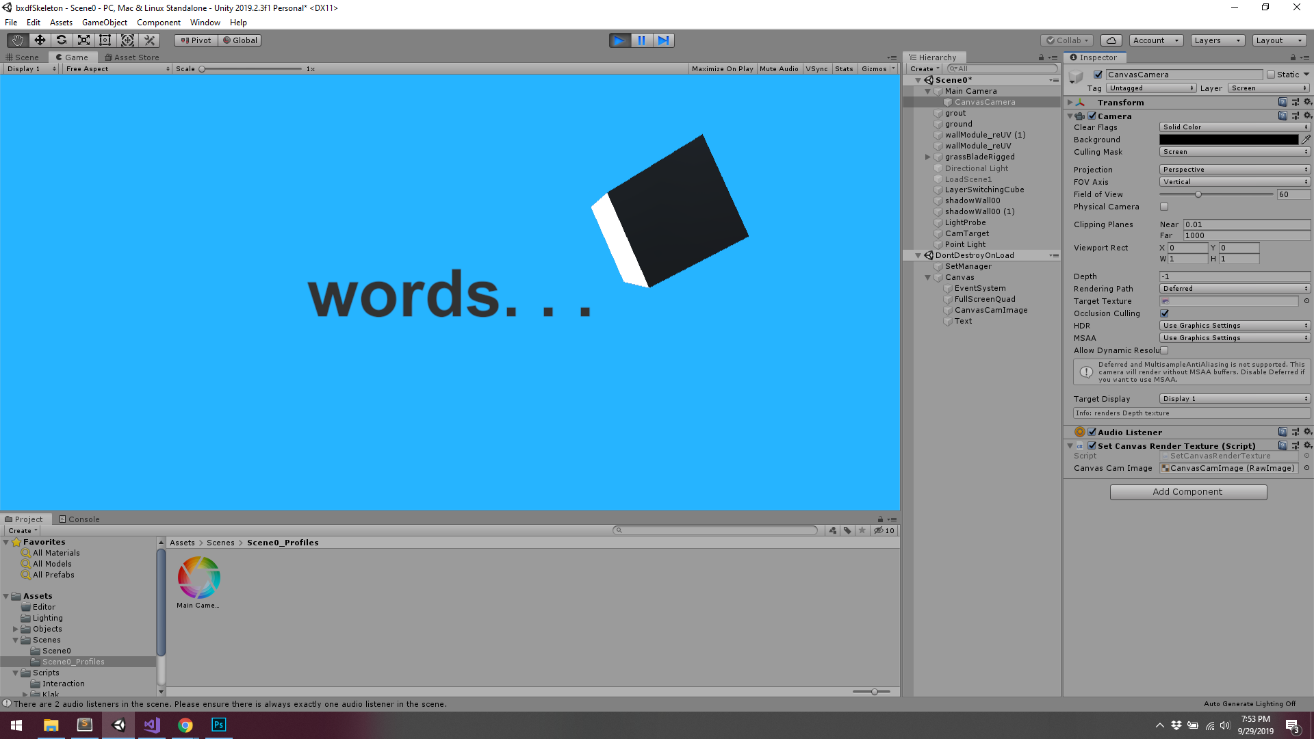Select the Move tool

(x=40, y=40)
